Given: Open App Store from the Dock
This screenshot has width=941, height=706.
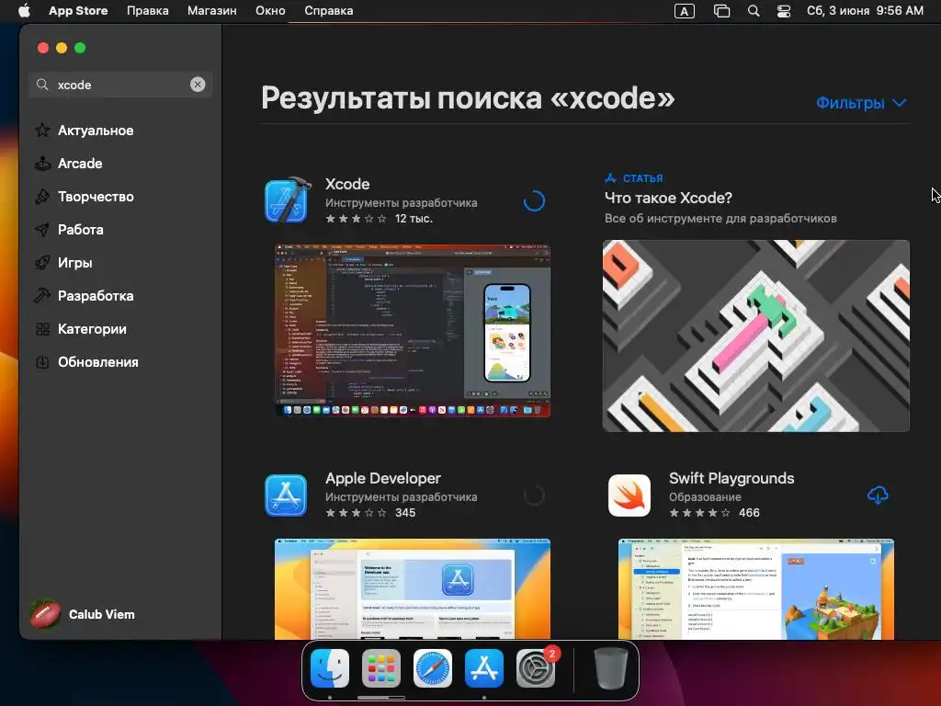Looking at the screenshot, I should pyautogui.click(x=484, y=668).
